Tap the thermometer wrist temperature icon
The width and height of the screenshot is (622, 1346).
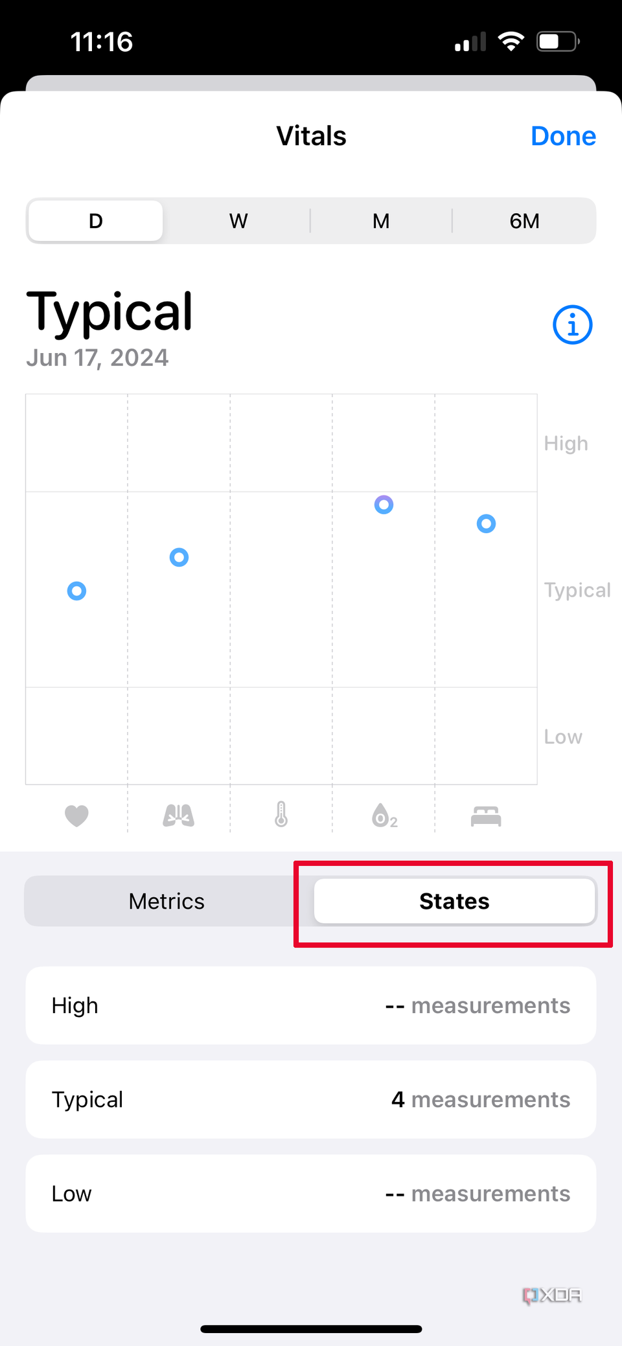click(281, 816)
